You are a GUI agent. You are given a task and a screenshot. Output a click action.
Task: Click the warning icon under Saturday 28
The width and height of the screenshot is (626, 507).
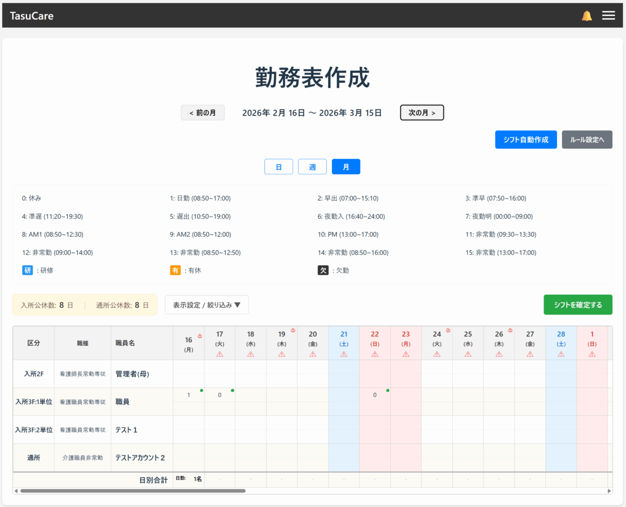click(x=561, y=354)
